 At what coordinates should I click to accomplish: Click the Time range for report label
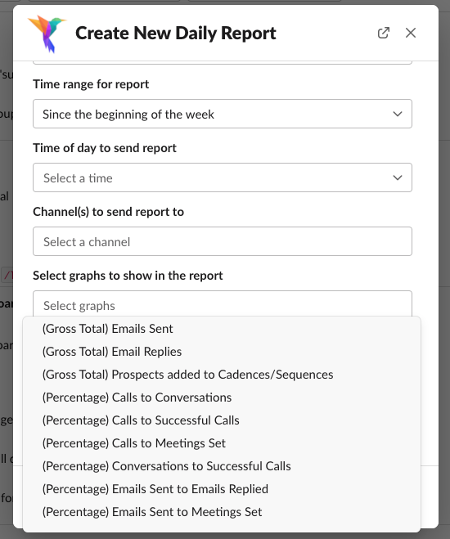pyautogui.click(x=91, y=84)
